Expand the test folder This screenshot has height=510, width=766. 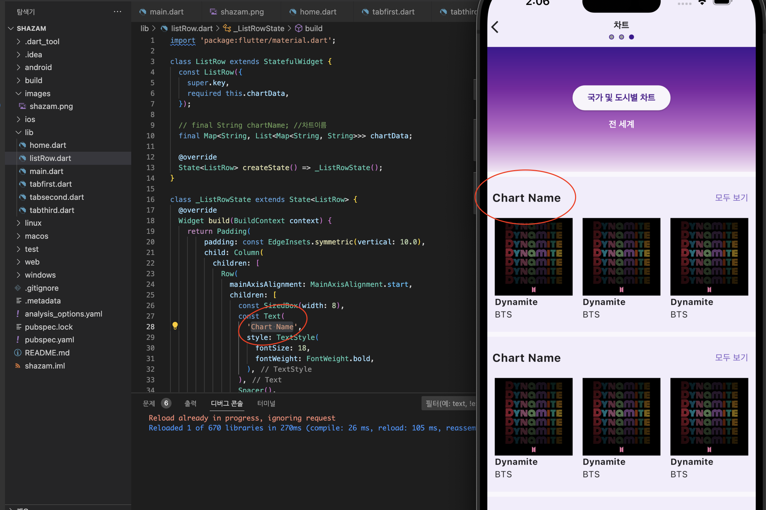pos(18,249)
